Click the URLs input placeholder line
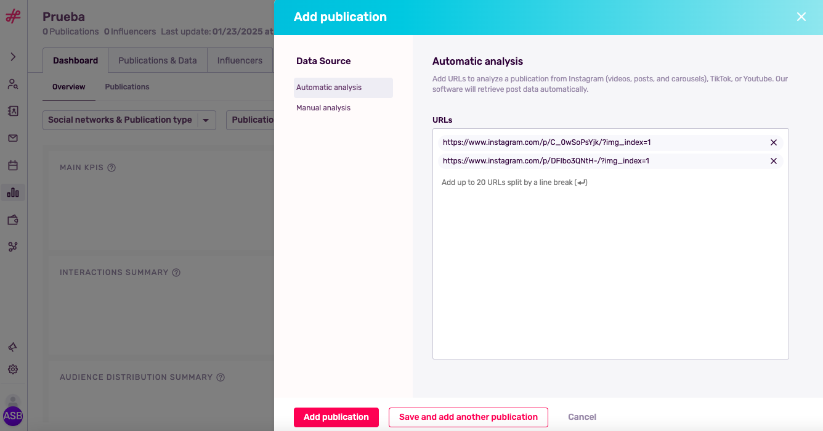823x431 pixels. pyautogui.click(x=514, y=183)
